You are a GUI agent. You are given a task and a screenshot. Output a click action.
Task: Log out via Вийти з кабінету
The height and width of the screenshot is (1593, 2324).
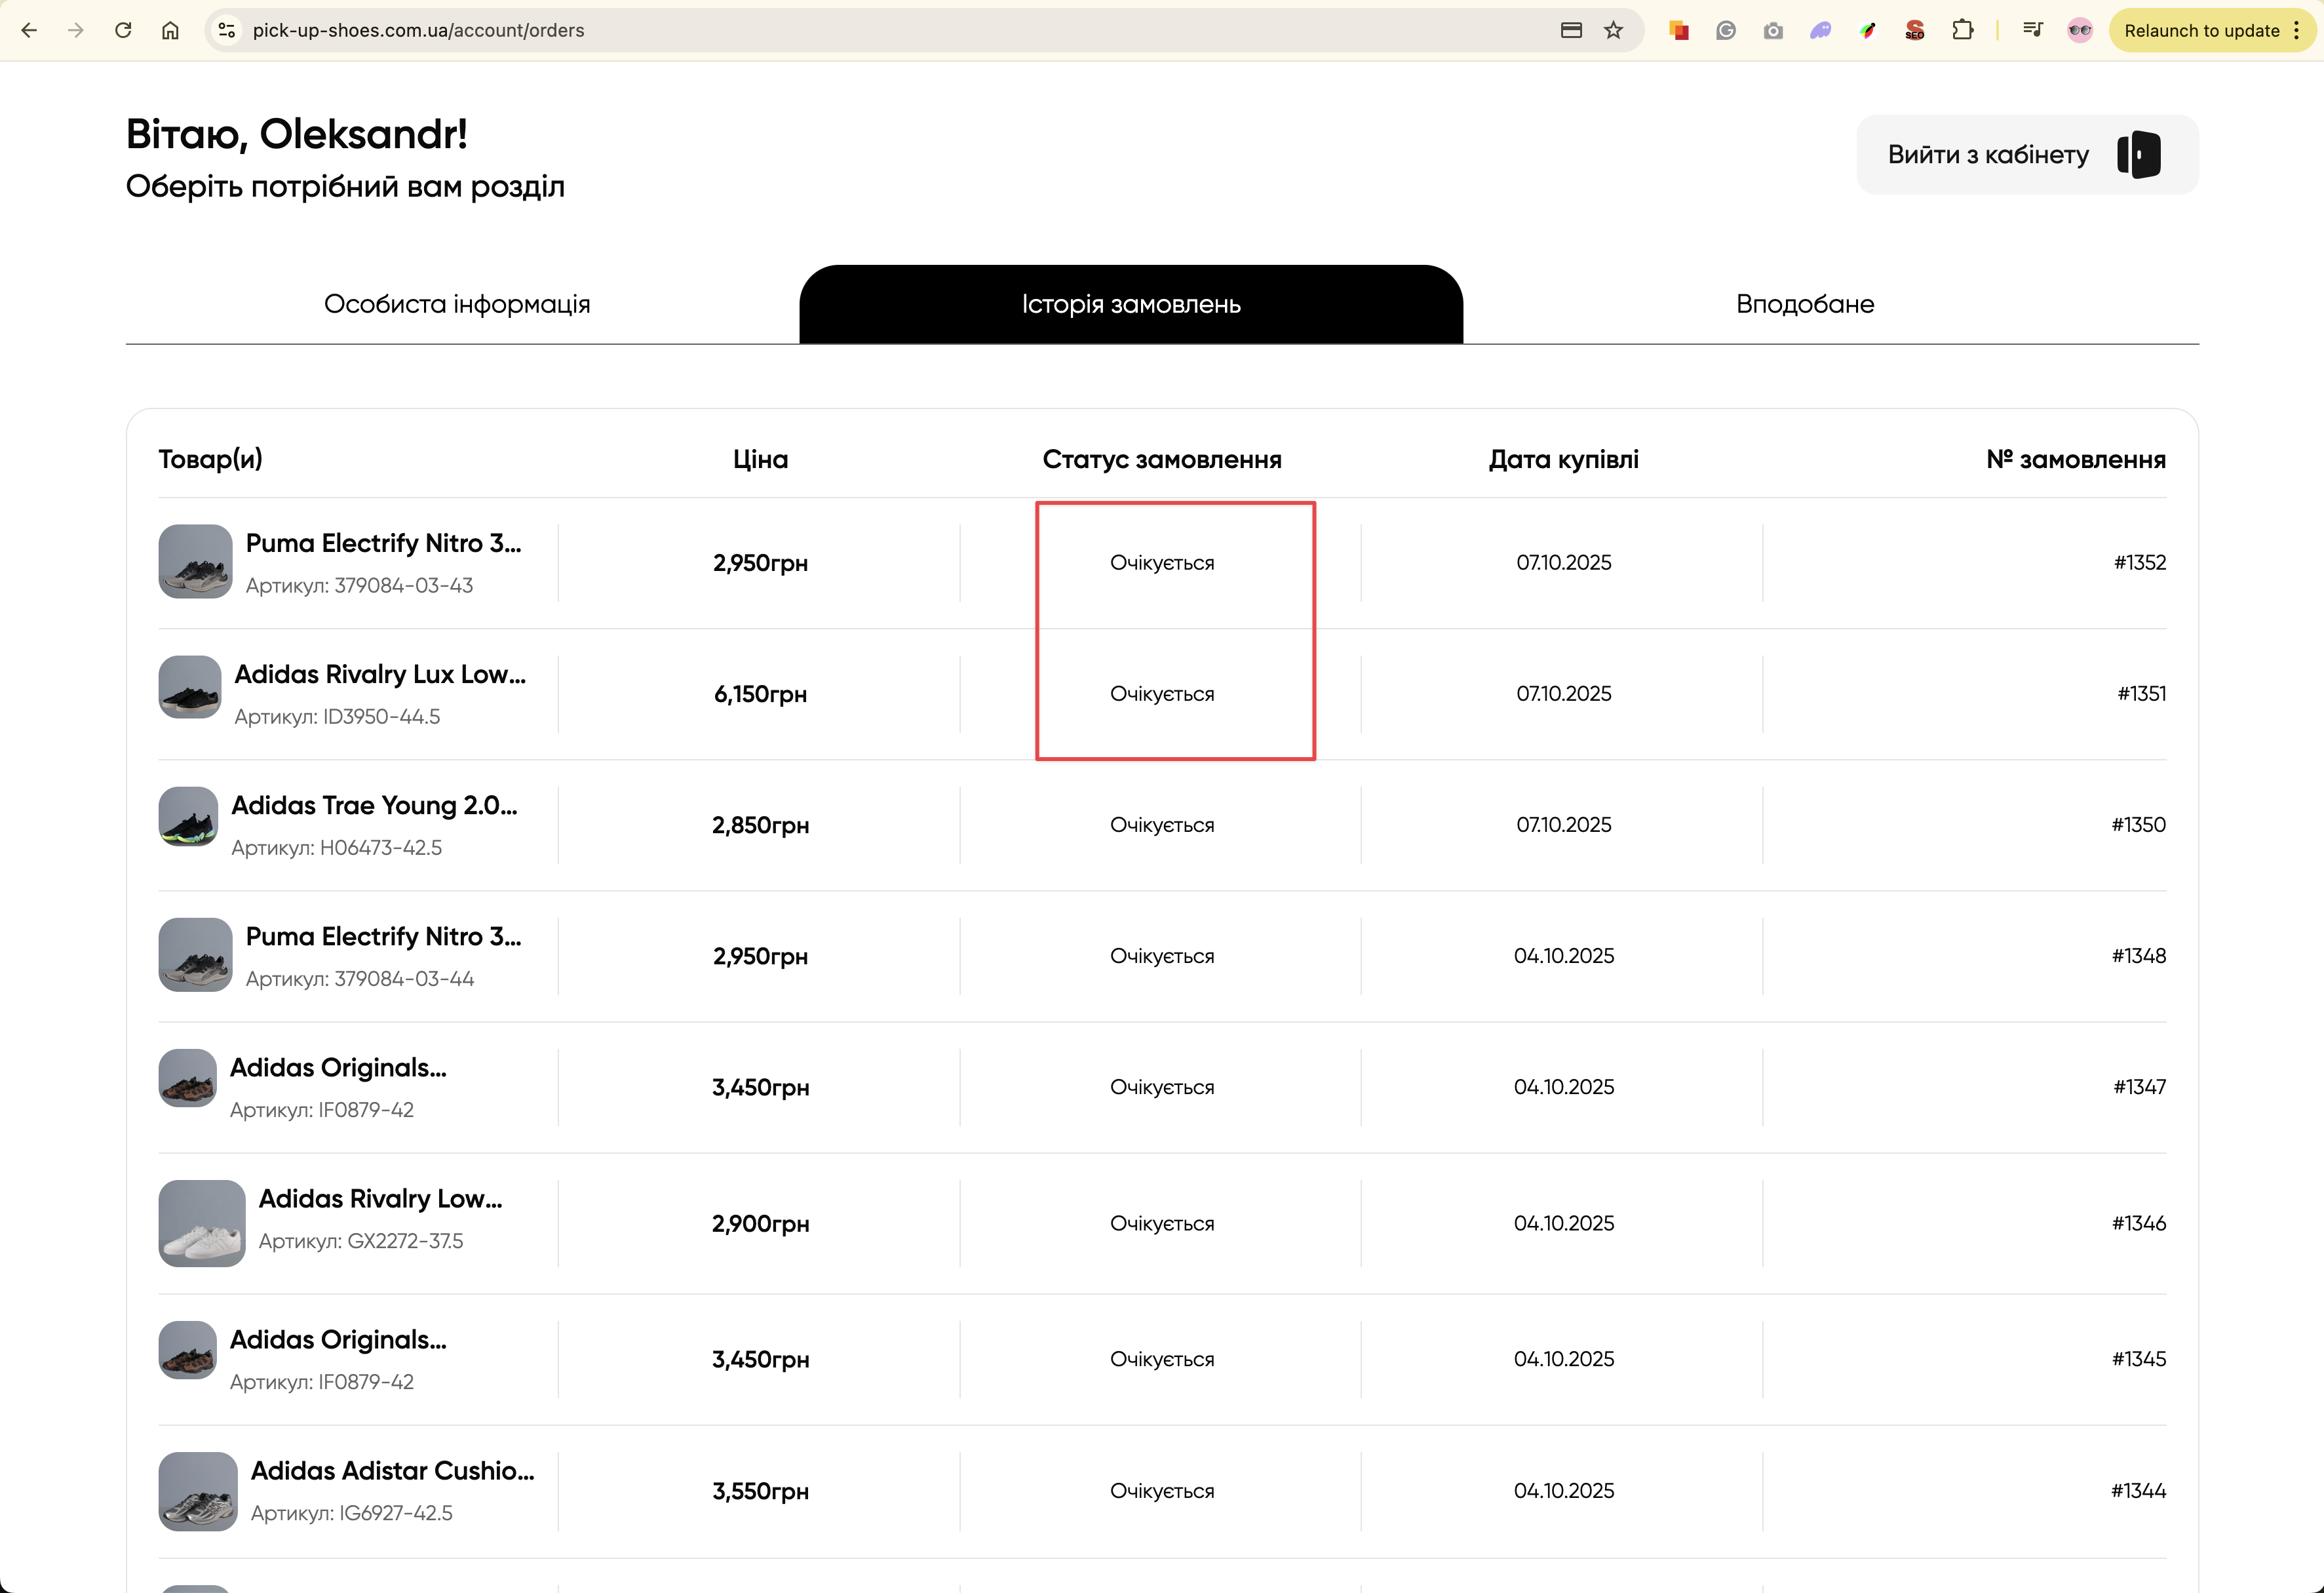coord(2026,155)
